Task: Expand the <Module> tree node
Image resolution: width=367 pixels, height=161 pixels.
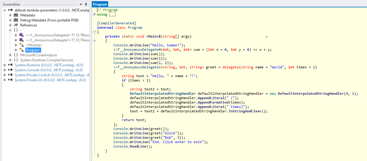Action: click(x=16, y=45)
